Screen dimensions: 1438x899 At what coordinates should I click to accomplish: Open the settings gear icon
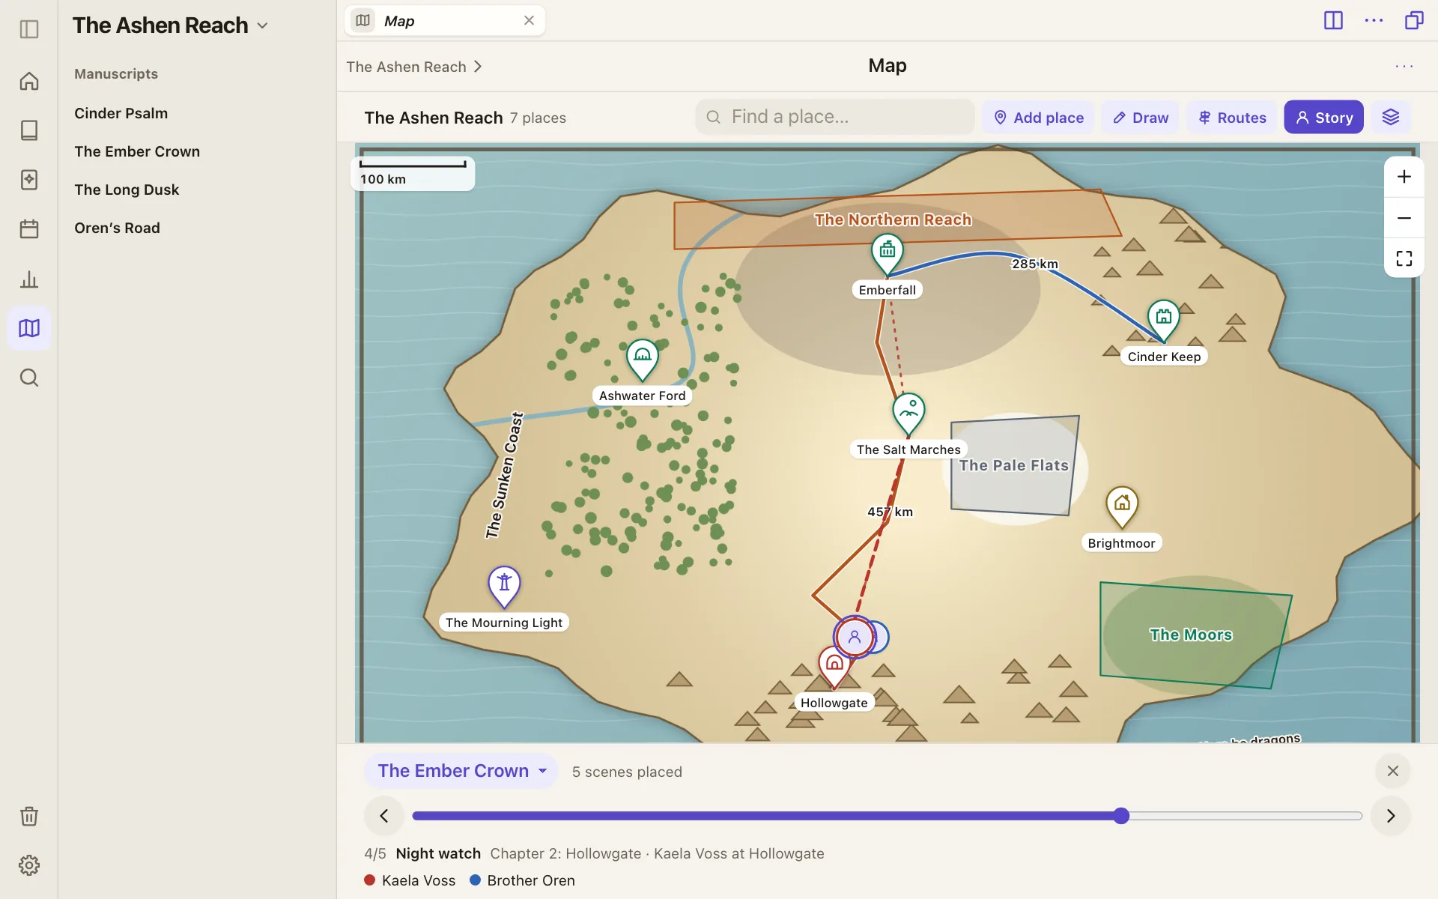(29, 865)
